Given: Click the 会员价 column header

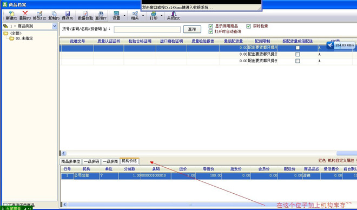Looking at the screenshot, I should 264,169.
